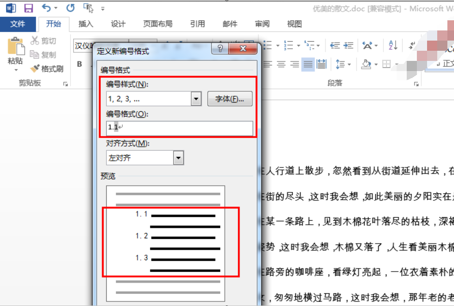Image resolution: width=454 pixels, height=306 pixels.
Task: Open the Sort tool
Action: (x=391, y=45)
